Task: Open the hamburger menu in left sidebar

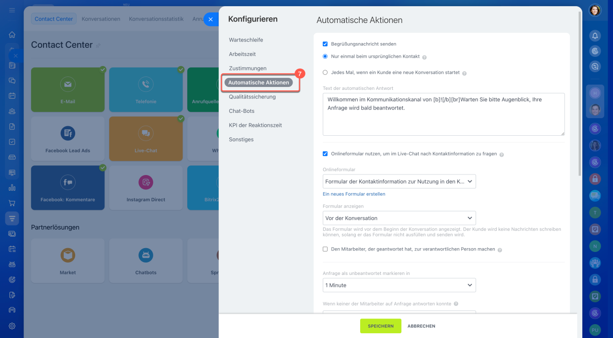Action: (12, 10)
